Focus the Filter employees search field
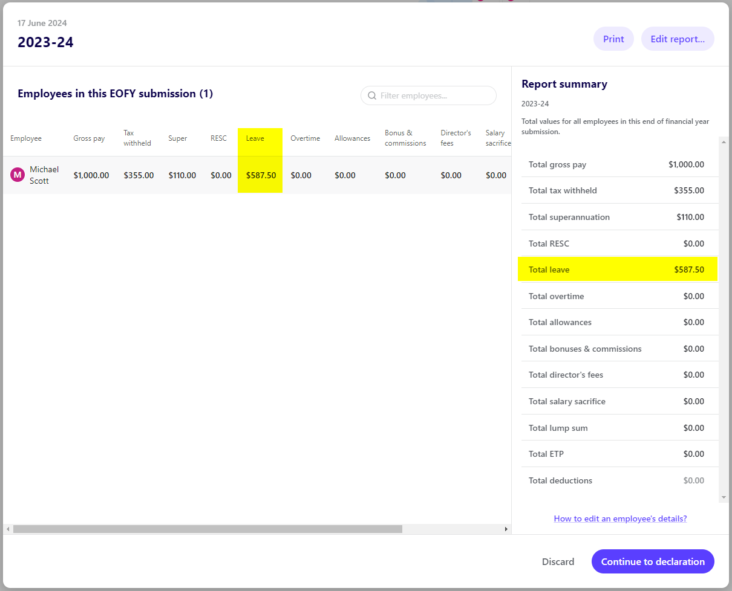 [428, 95]
